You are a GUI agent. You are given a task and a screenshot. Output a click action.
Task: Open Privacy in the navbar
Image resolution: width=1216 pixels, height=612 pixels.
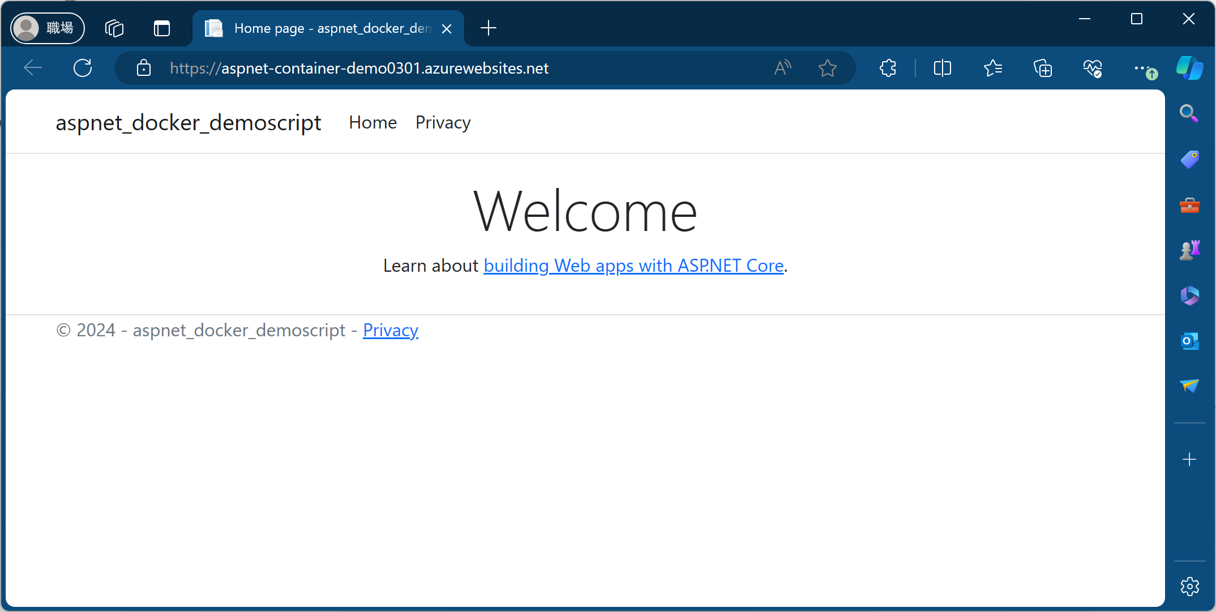click(443, 122)
